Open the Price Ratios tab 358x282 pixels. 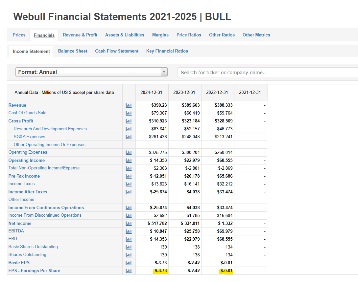[189, 35]
